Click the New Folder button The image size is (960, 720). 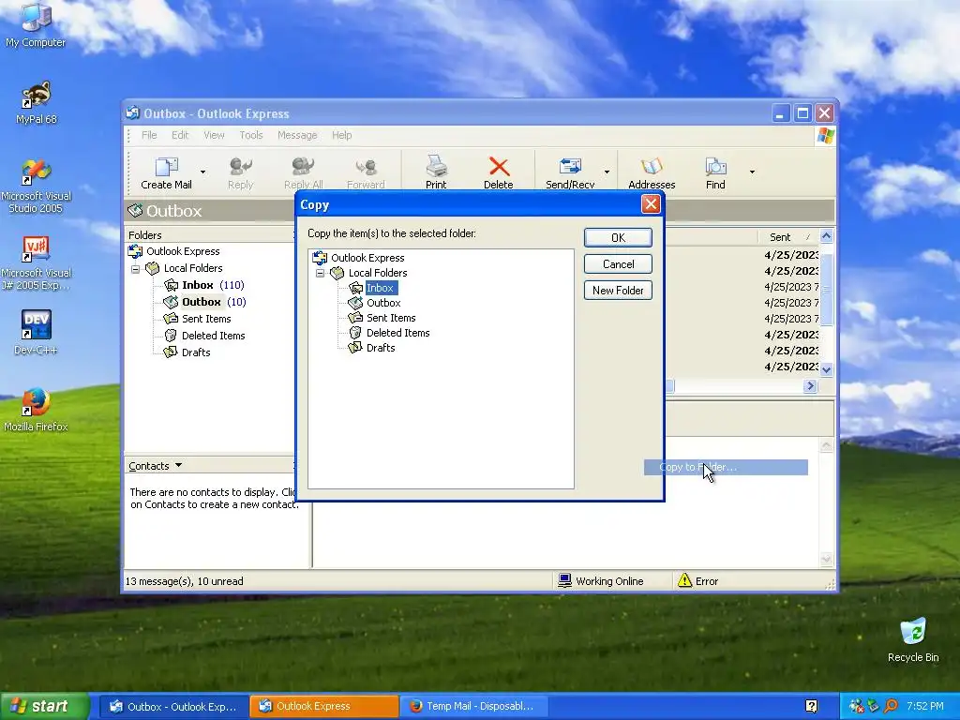(618, 291)
